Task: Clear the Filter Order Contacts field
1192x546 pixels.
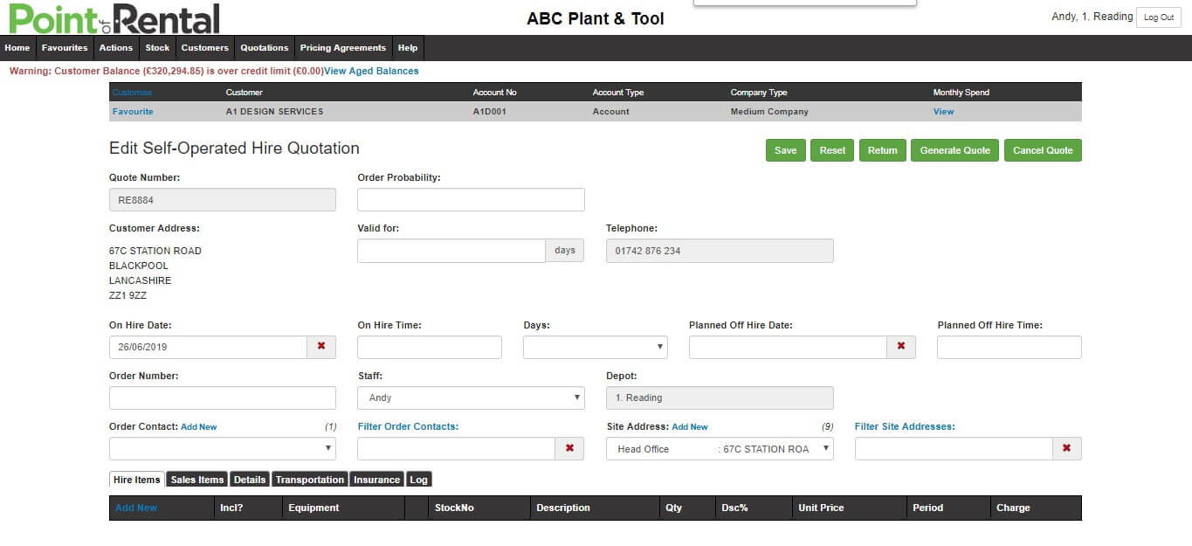Action: [x=569, y=448]
